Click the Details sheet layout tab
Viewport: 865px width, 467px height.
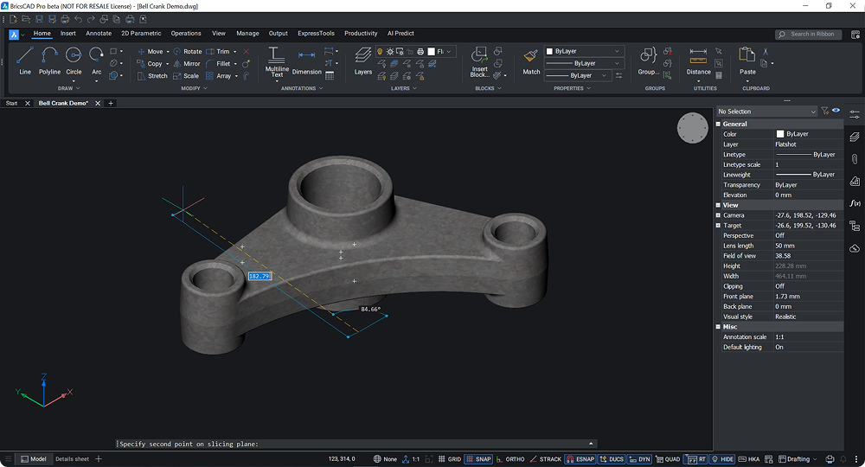72,459
